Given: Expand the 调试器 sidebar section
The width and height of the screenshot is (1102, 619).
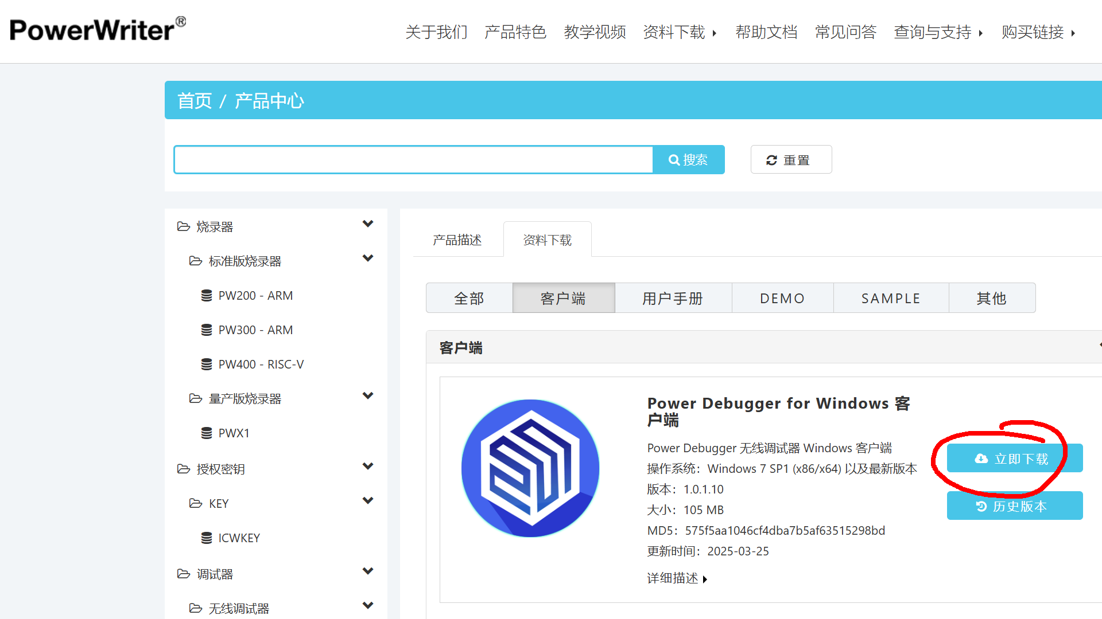Looking at the screenshot, I should (x=368, y=571).
